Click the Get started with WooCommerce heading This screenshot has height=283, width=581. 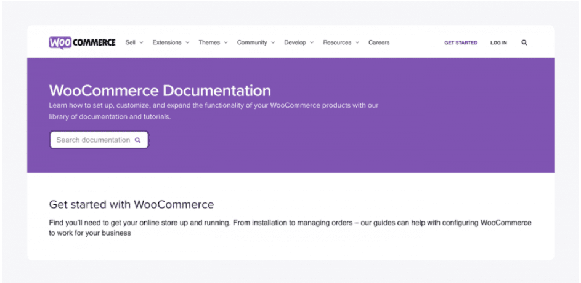pyautogui.click(x=131, y=204)
